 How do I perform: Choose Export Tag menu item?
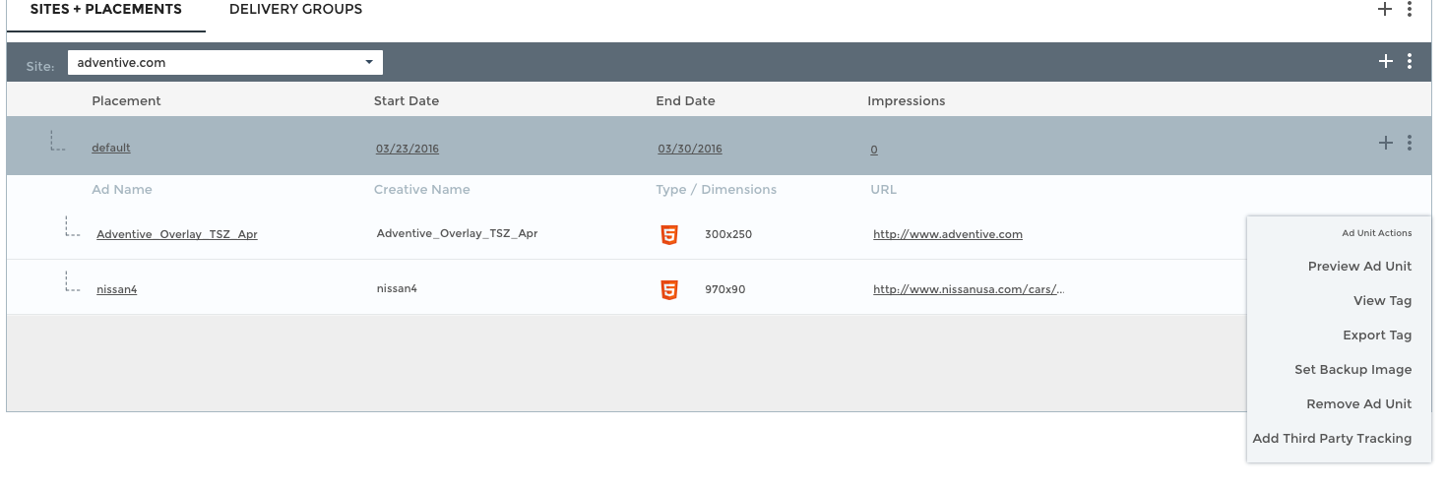[x=1377, y=335]
